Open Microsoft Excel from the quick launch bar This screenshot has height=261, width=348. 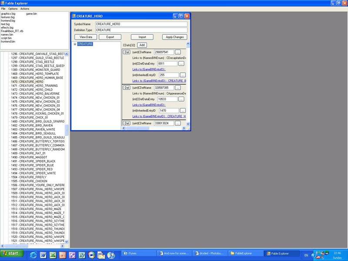click(52, 254)
